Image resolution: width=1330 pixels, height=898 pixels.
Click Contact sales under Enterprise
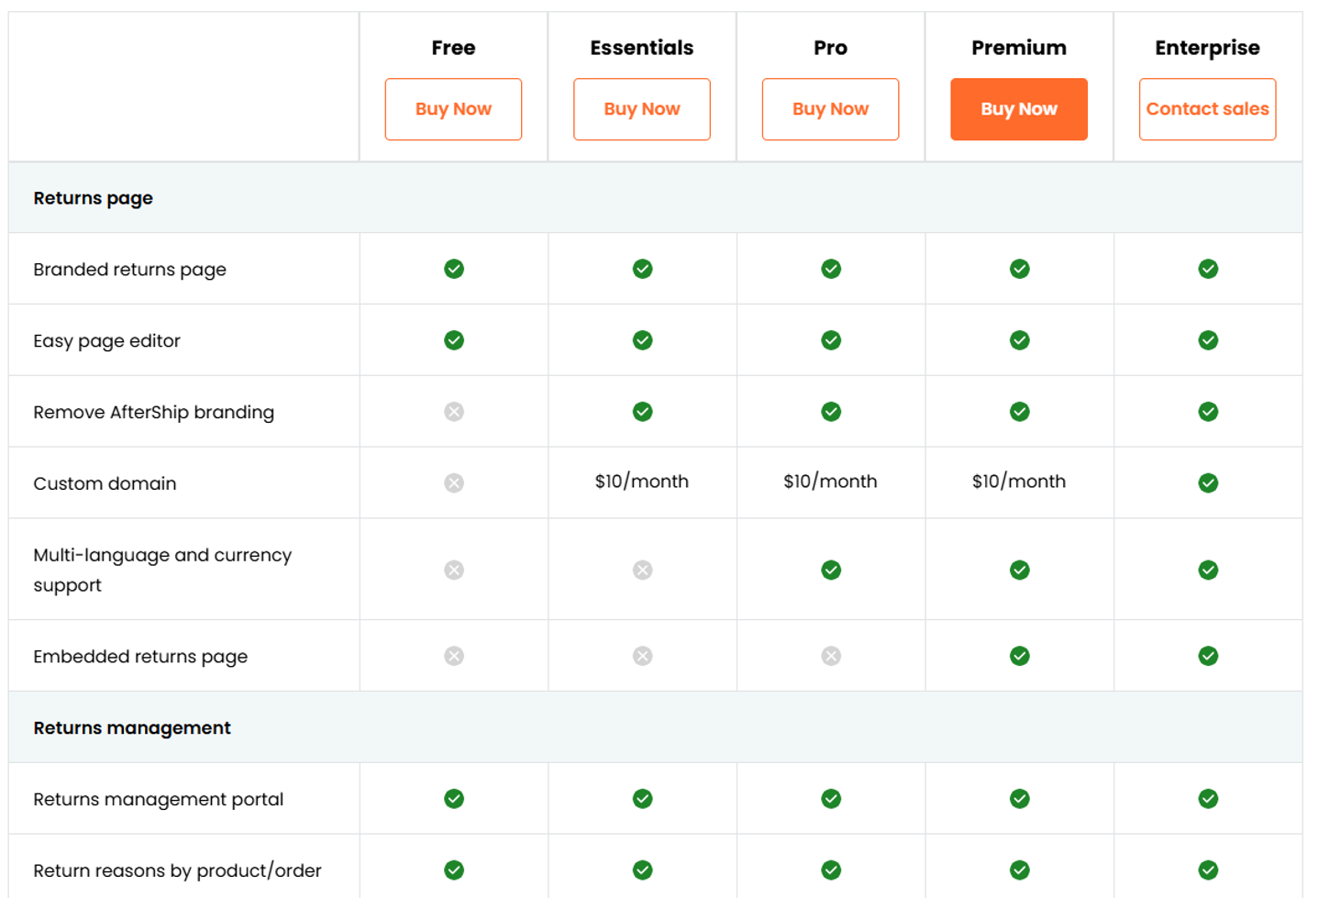[x=1207, y=109]
